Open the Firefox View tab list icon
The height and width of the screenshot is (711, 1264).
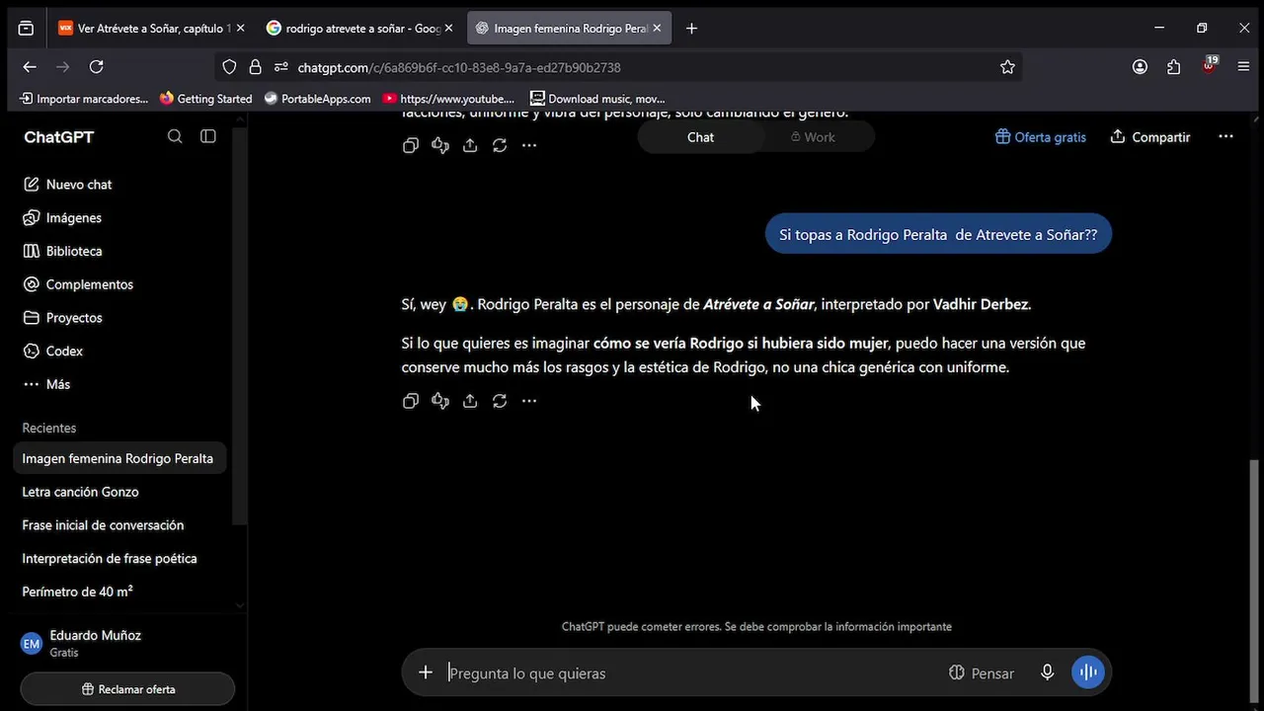[x=26, y=29]
